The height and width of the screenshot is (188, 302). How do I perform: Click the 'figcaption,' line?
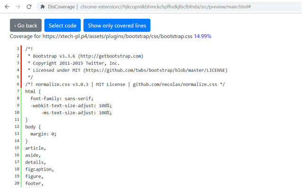click(x=40, y=169)
